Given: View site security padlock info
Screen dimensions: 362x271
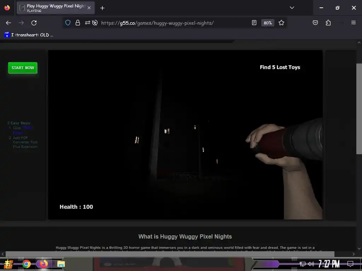Looking at the screenshot, I should [x=78, y=23].
